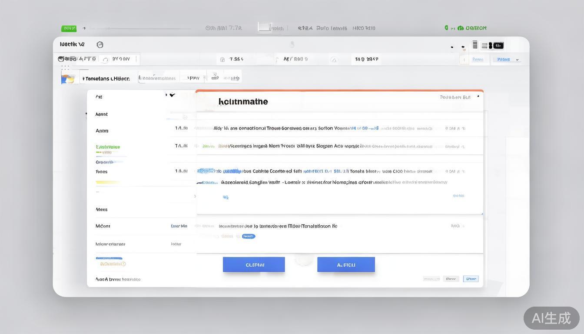Click the refresh icon in the top toolbar

tap(106, 59)
